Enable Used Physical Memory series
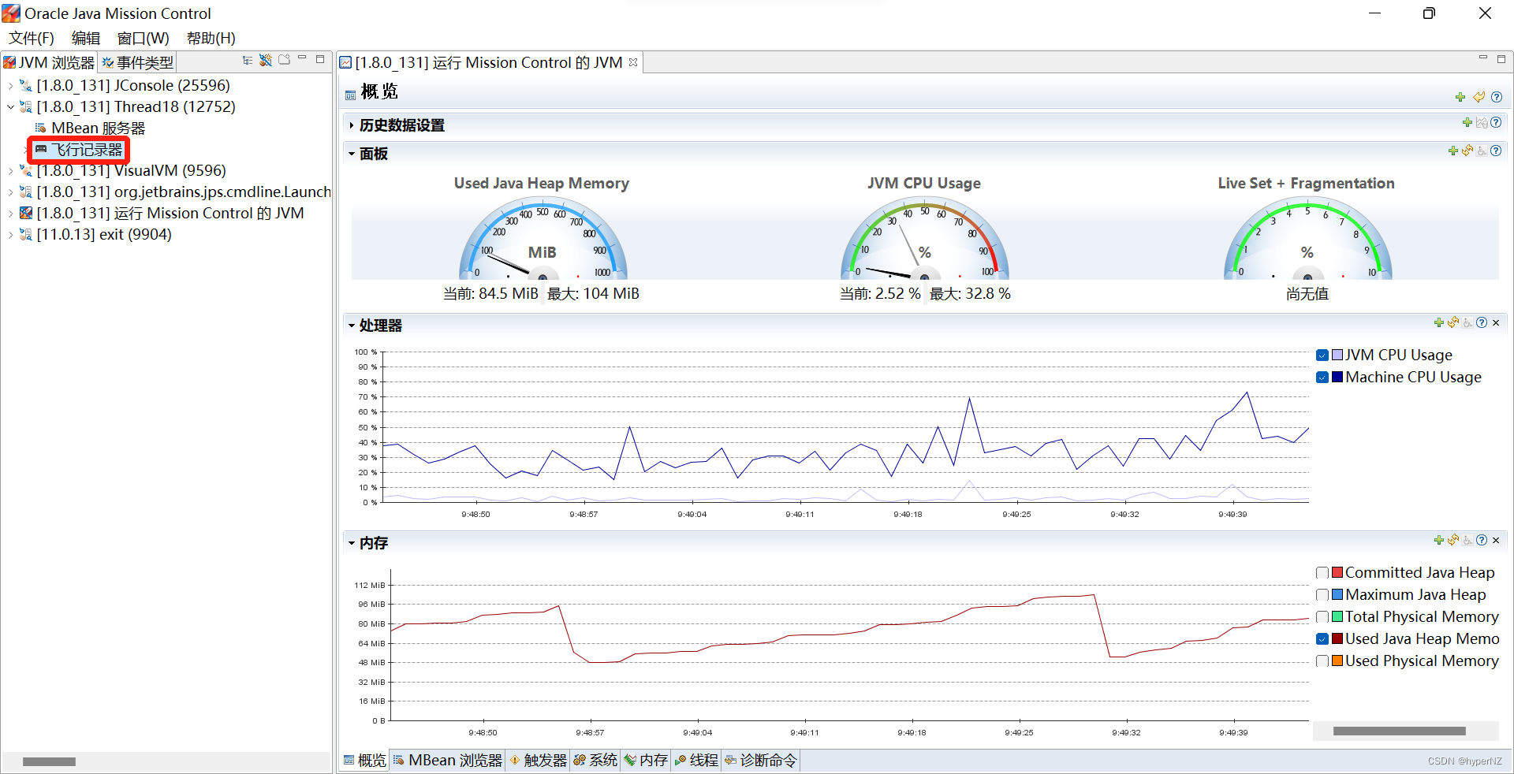The width and height of the screenshot is (1514, 774). click(1322, 661)
